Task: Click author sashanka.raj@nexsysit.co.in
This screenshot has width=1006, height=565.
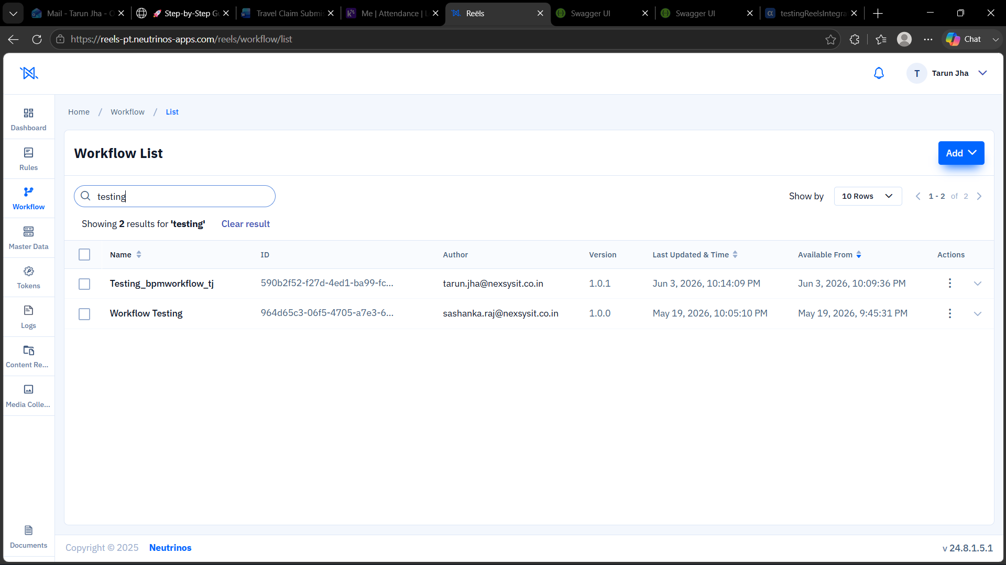Action: pos(500,313)
